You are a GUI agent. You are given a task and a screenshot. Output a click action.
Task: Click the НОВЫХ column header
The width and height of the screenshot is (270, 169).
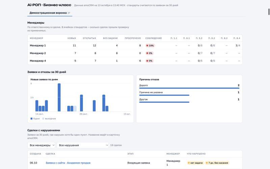[72, 38]
